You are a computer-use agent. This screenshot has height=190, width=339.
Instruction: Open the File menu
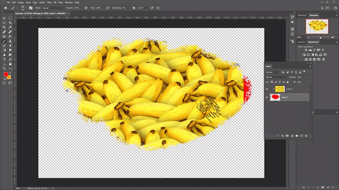[8, 3]
